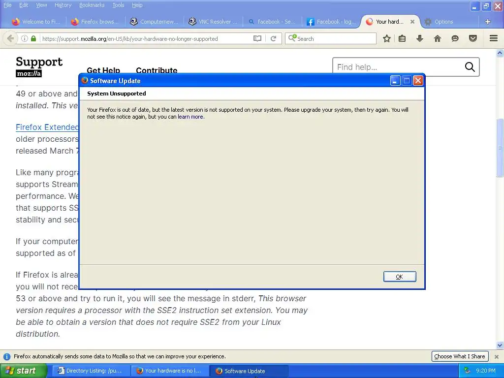Bookmark this page with the star icon
The width and height of the screenshot is (504, 378).
tap(387, 38)
